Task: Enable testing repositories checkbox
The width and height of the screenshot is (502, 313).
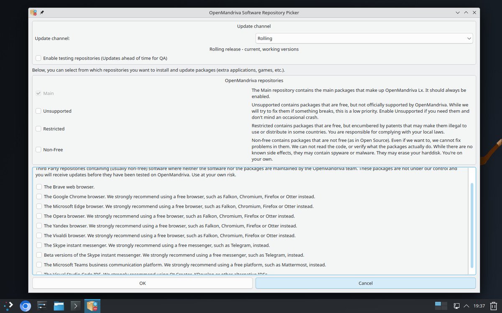Action: click(x=38, y=58)
